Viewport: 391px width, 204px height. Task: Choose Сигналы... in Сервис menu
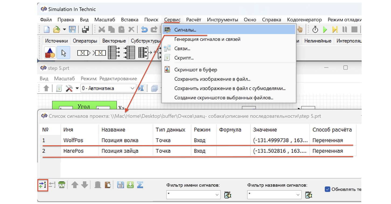[x=229, y=30]
